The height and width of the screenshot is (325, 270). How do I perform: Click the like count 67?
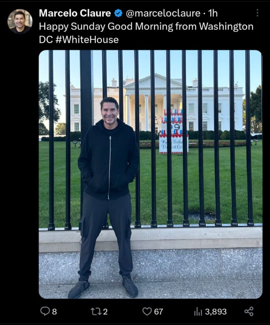(x=159, y=312)
